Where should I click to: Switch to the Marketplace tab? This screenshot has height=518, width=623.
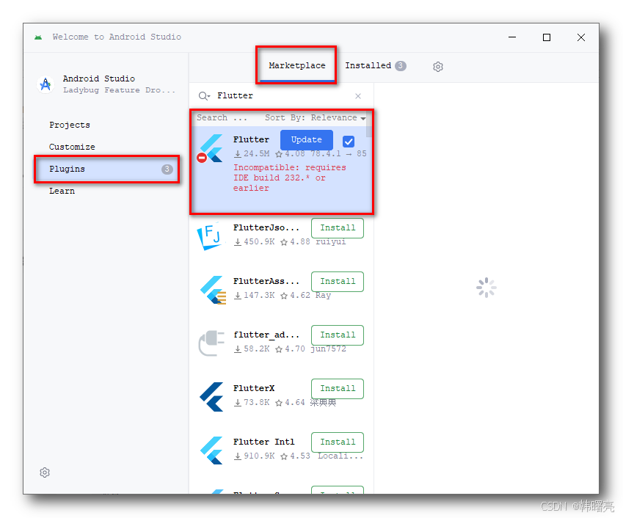[296, 65]
